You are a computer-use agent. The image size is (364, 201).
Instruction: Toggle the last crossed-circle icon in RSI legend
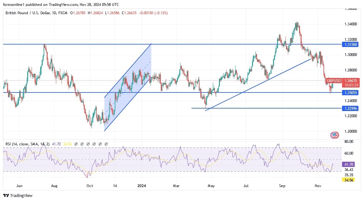click(105, 144)
